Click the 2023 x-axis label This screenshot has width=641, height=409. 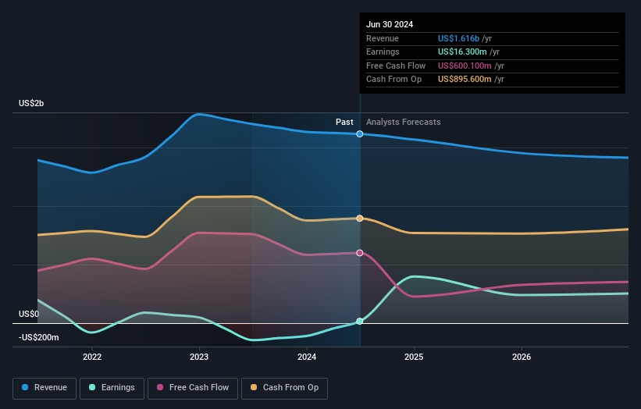tap(199, 357)
